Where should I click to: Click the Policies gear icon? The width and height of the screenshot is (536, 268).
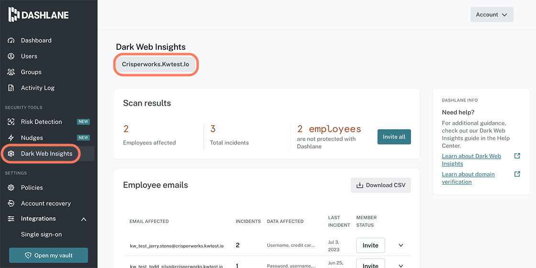tap(11, 188)
